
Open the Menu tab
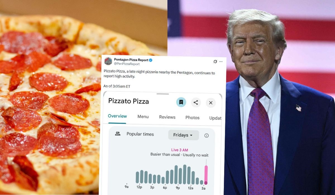[x=143, y=117]
